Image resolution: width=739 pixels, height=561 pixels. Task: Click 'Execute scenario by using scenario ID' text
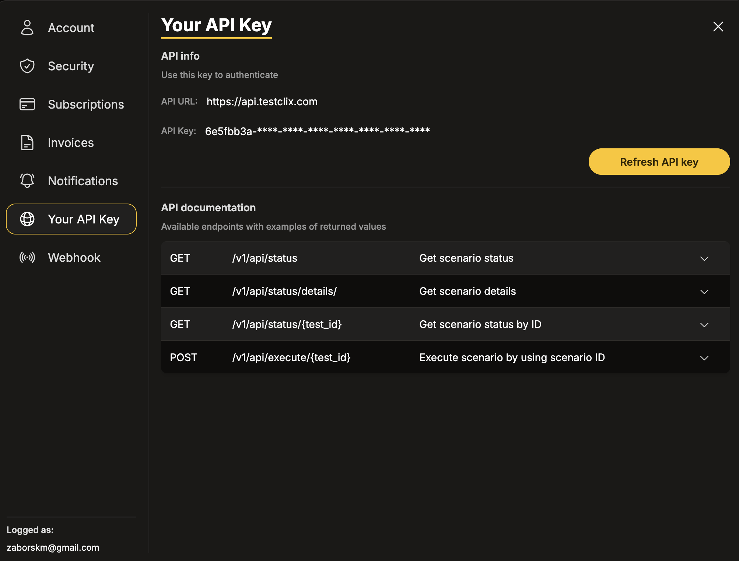pos(512,357)
